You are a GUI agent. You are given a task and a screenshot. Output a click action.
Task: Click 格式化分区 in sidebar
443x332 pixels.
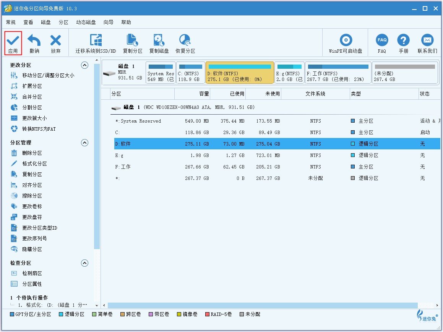point(34,164)
